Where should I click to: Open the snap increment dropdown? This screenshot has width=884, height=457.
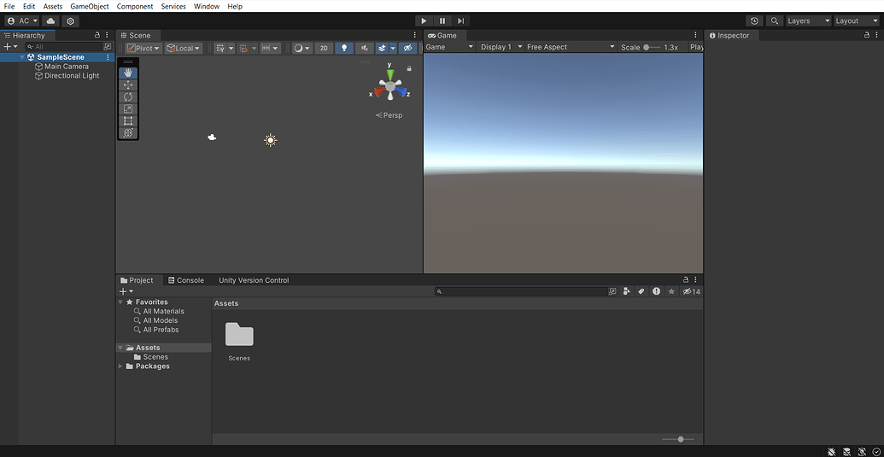pyautogui.click(x=270, y=48)
